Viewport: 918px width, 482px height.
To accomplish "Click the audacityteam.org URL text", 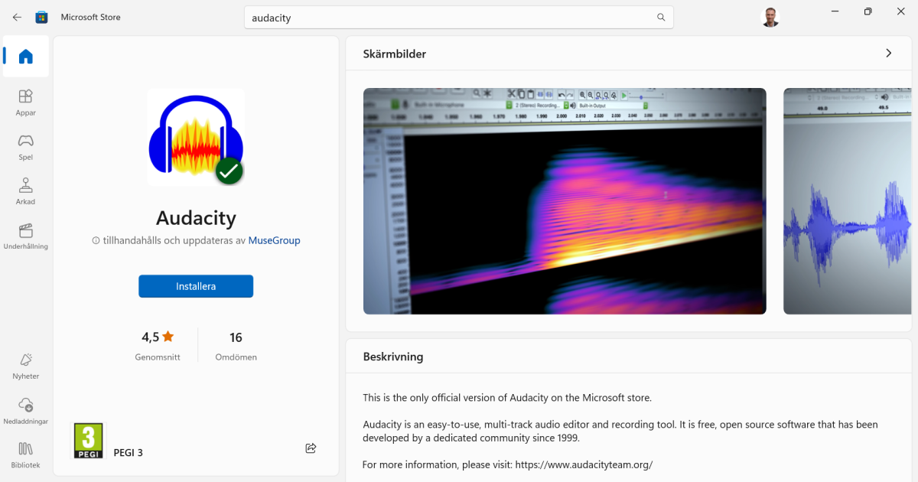I will (584, 464).
